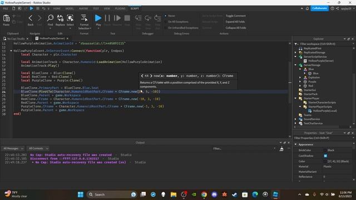The width and height of the screenshot is (356, 200).
Task: Collapse the ServerScriptService tree node
Action: point(295,57)
